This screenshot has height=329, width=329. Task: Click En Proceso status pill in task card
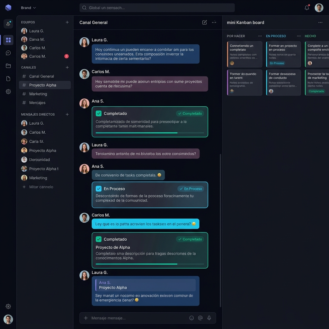(x=191, y=189)
